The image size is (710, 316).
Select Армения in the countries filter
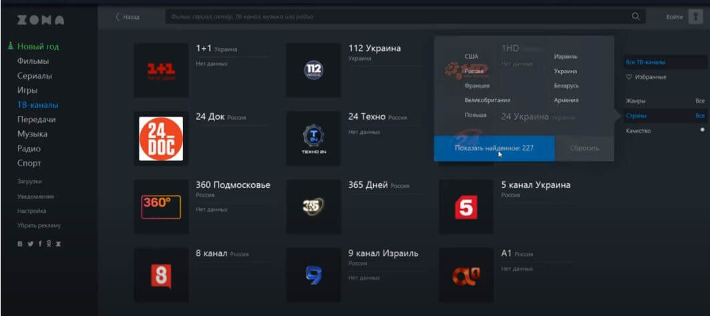point(566,101)
